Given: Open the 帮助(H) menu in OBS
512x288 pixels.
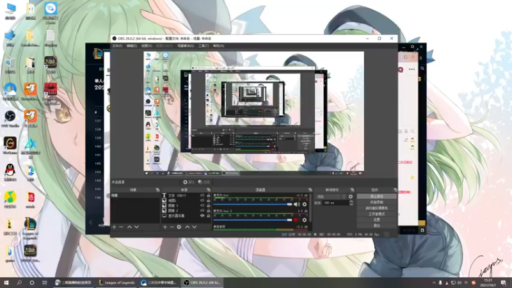Looking at the screenshot, I should (218, 45).
